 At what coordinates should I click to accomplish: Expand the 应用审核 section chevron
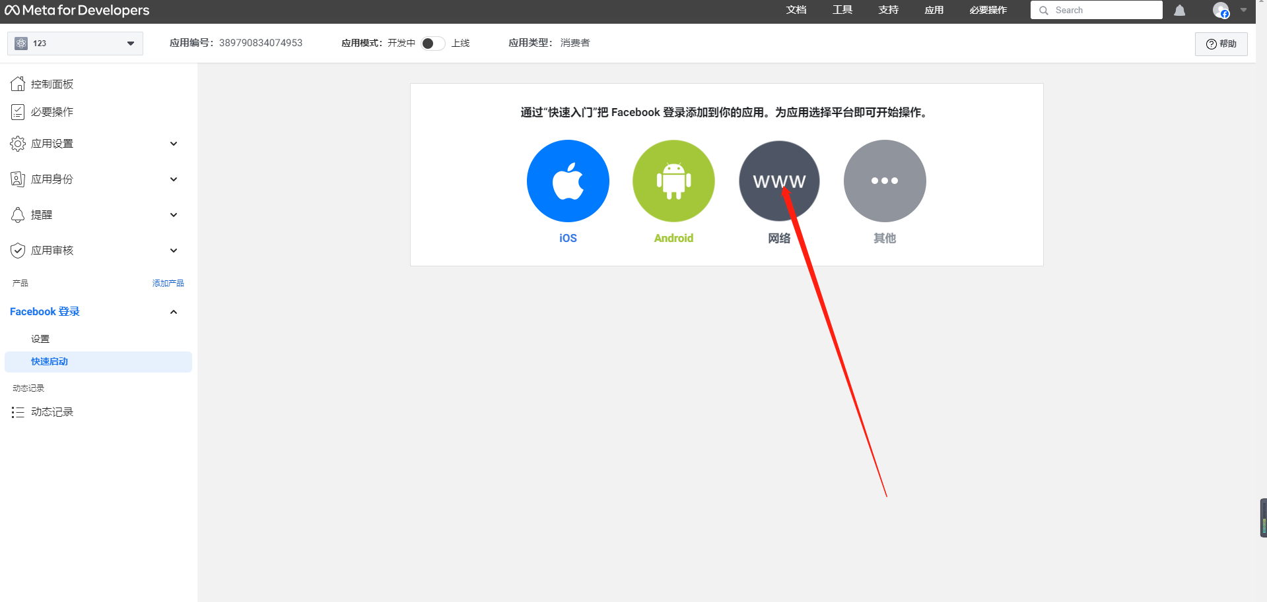point(174,251)
